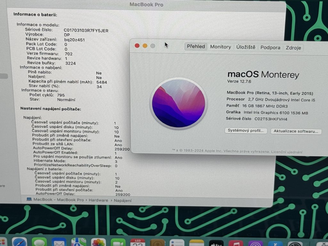Click the Verze 12.7.6 text
This screenshot has height=246, width=328.
coord(239,81)
